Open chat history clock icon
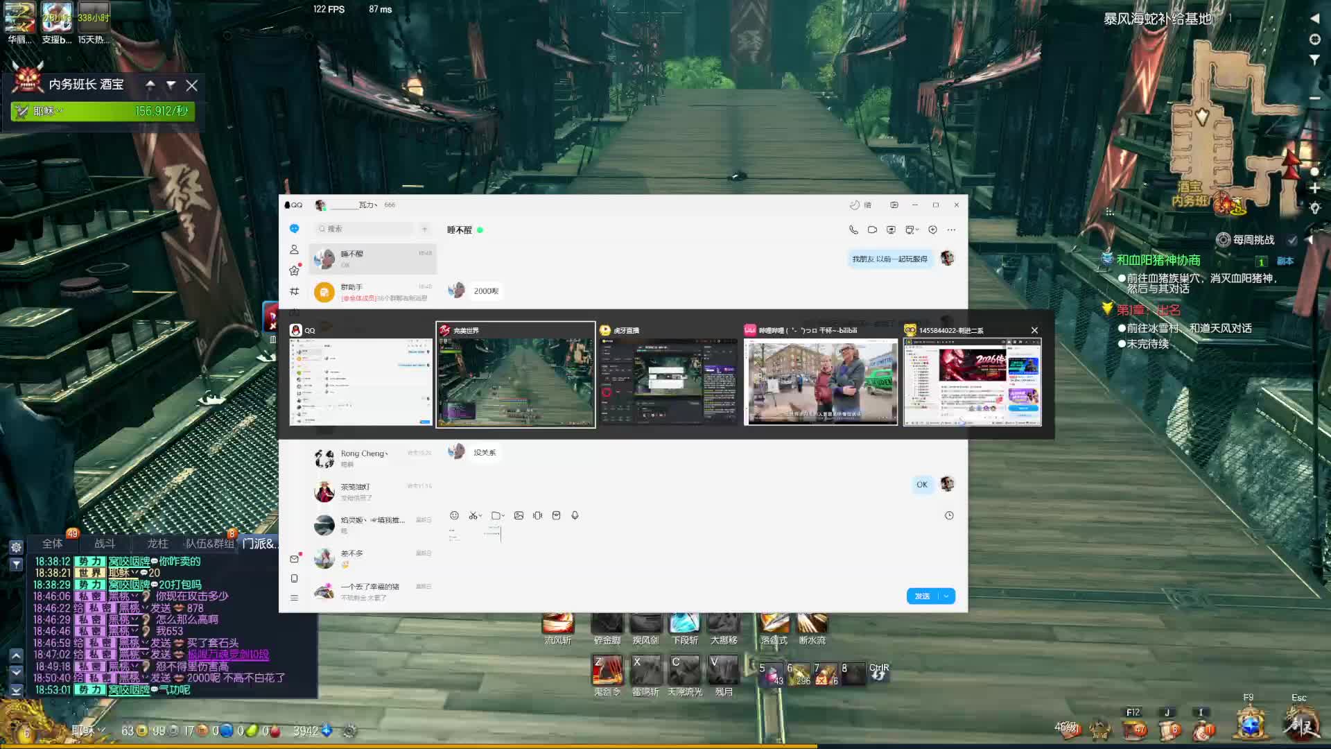Image resolution: width=1331 pixels, height=749 pixels. [x=949, y=515]
